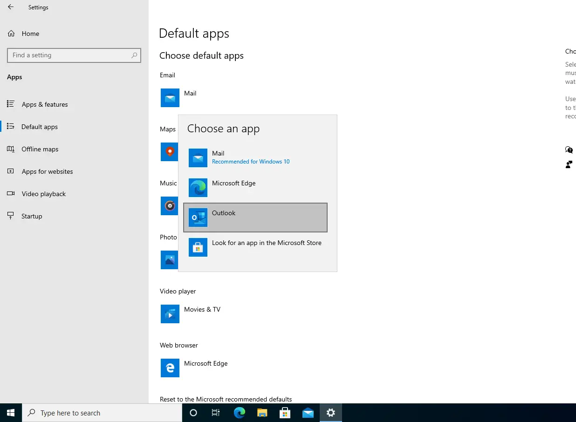Screen dimensions: 576x422
Task: Open the Offline maps section
Action: tap(40, 149)
